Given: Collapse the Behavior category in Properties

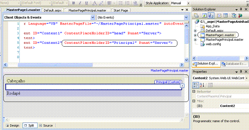Looking at the screenshot, I should tap(194, 91).
